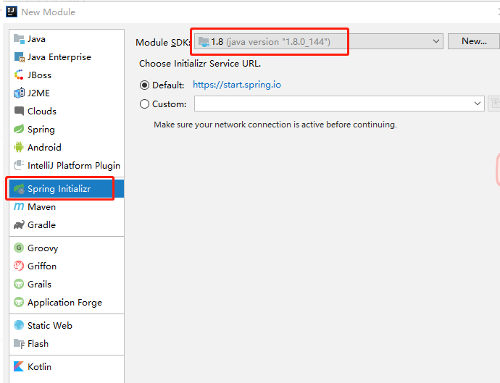Image resolution: width=500 pixels, height=383 pixels.
Task: Click the Static Web globe icon
Action: [19, 325]
